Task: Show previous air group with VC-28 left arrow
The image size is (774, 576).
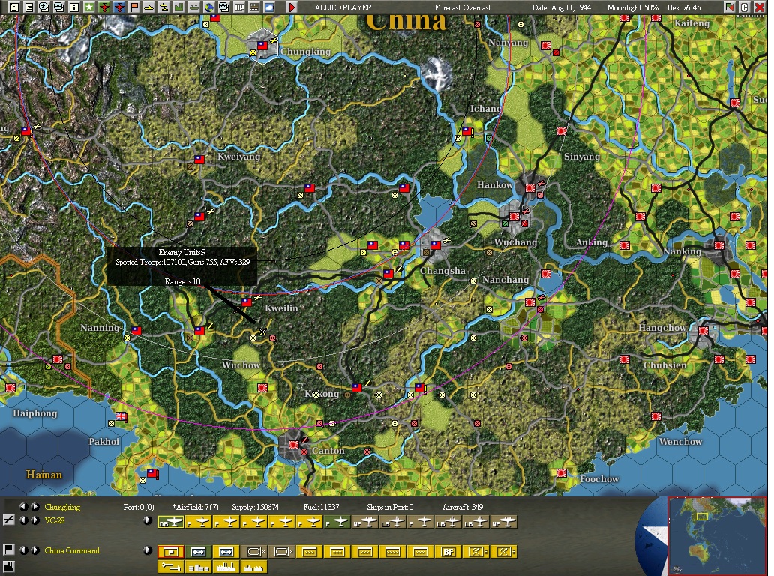Action: coord(23,520)
